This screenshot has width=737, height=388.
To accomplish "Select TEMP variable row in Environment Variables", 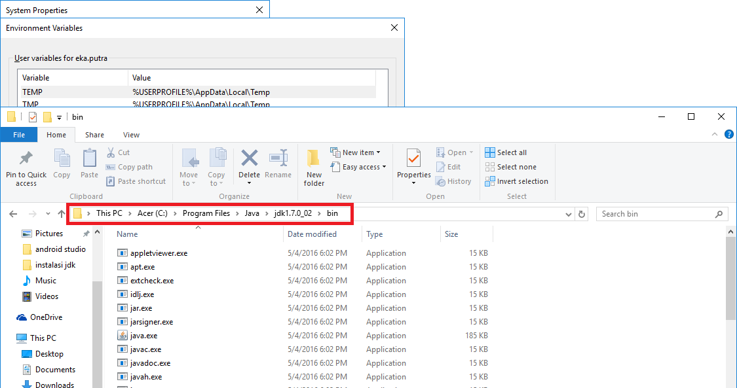I will click(197, 92).
